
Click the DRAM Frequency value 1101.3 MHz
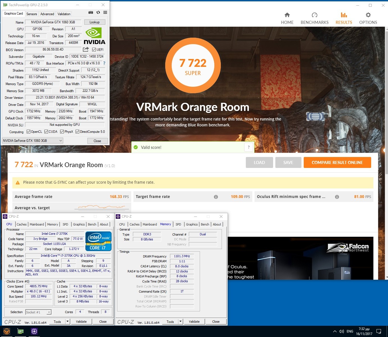(182, 256)
